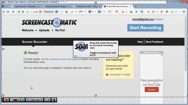This screenshot has width=188, height=105.
Task: Open the Вид menu
Action: pyautogui.click(x=17, y=2)
